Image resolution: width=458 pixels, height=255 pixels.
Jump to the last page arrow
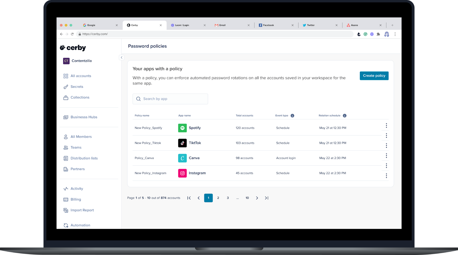(266, 198)
